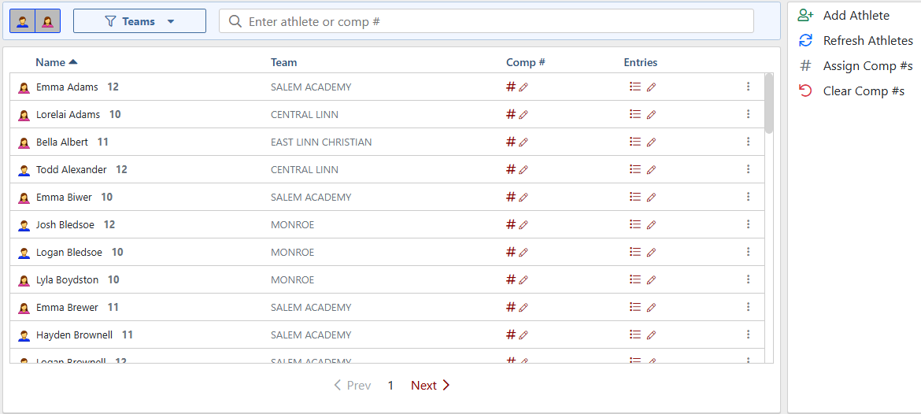Toggle the female athletes filter button
Viewport: 921px width, 414px height.
(x=47, y=21)
